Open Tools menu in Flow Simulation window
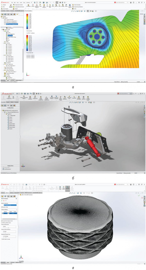The image size is (146, 270). (x=24, y=2)
